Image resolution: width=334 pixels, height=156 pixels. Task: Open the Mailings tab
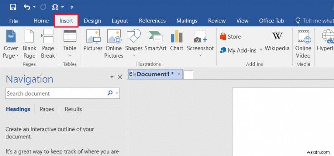[187, 21]
